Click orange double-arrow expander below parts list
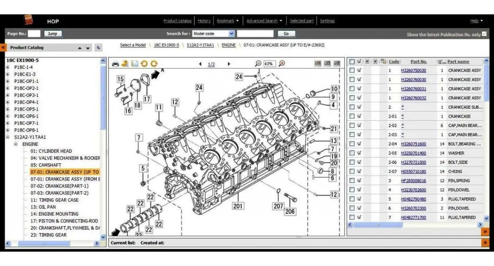 [485, 232]
